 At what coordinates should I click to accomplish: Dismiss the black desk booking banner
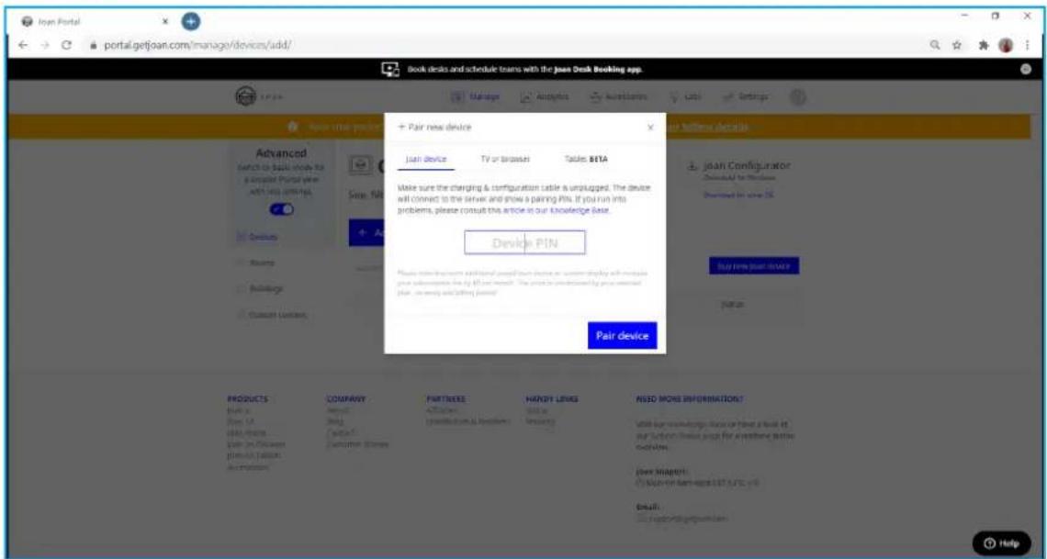(1026, 70)
